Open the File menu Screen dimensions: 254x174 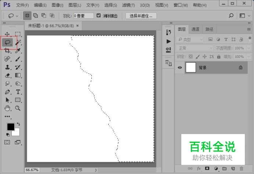click(22, 5)
